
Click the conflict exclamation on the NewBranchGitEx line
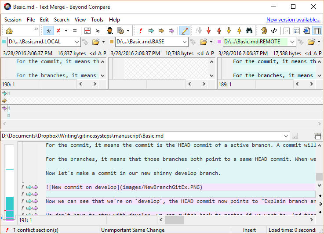23,187
